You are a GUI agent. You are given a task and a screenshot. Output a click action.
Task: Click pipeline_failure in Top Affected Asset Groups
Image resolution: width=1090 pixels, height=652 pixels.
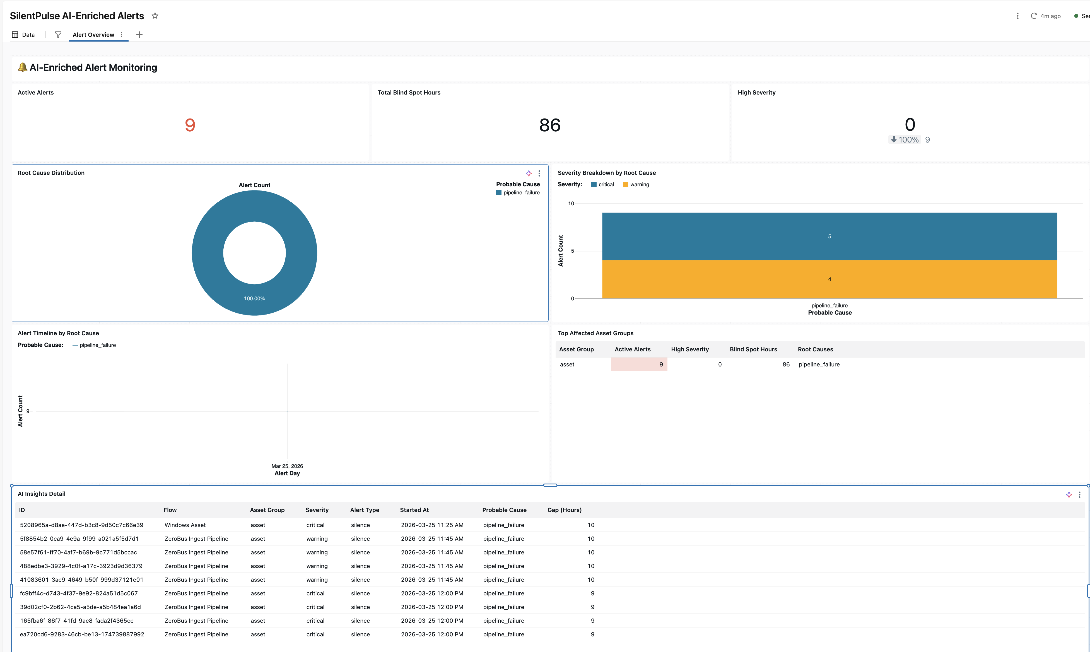pyautogui.click(x=819, y=364)
